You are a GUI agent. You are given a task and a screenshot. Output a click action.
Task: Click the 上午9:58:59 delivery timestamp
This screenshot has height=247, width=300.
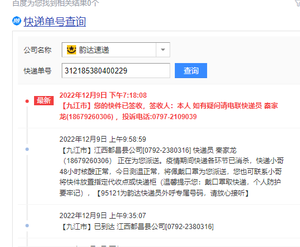[103, 139]
